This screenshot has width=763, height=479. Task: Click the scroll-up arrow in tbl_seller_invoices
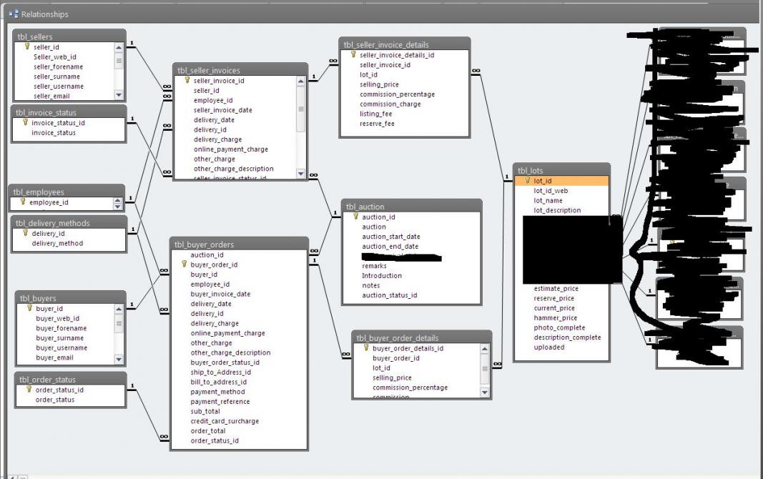point(301,82)
